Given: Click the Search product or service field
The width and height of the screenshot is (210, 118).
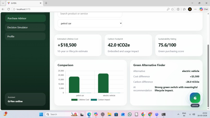Looking at the screenshot, I should click(x=90, y=14).
